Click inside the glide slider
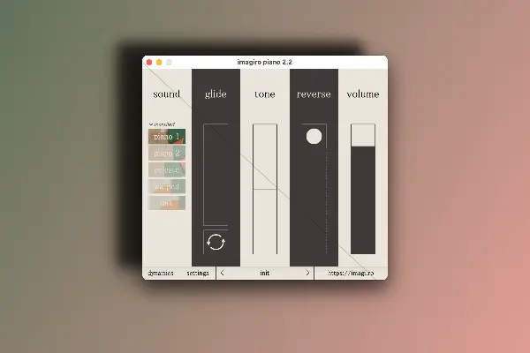The image size is (530, 353). [x=216, y=175]
